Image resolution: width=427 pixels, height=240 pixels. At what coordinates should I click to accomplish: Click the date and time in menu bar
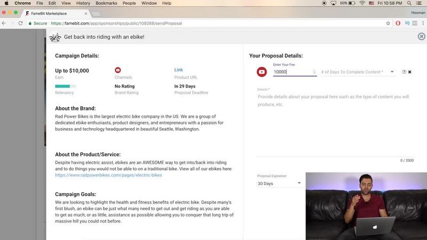point(390,3)
